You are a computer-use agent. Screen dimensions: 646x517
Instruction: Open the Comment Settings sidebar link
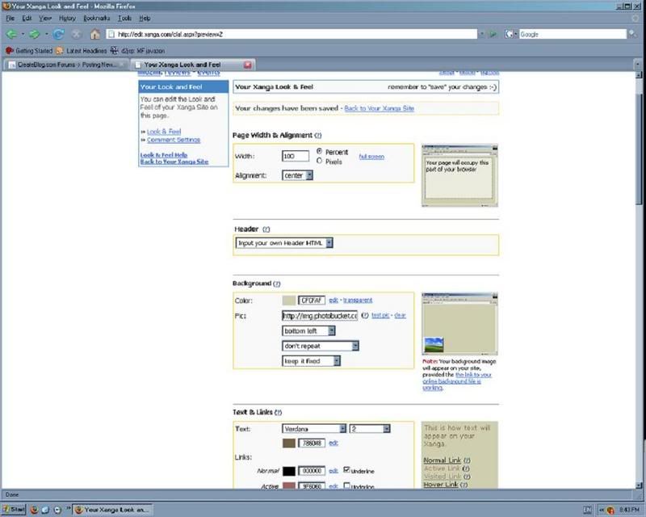pyautogui.click(x=174, y=141)
